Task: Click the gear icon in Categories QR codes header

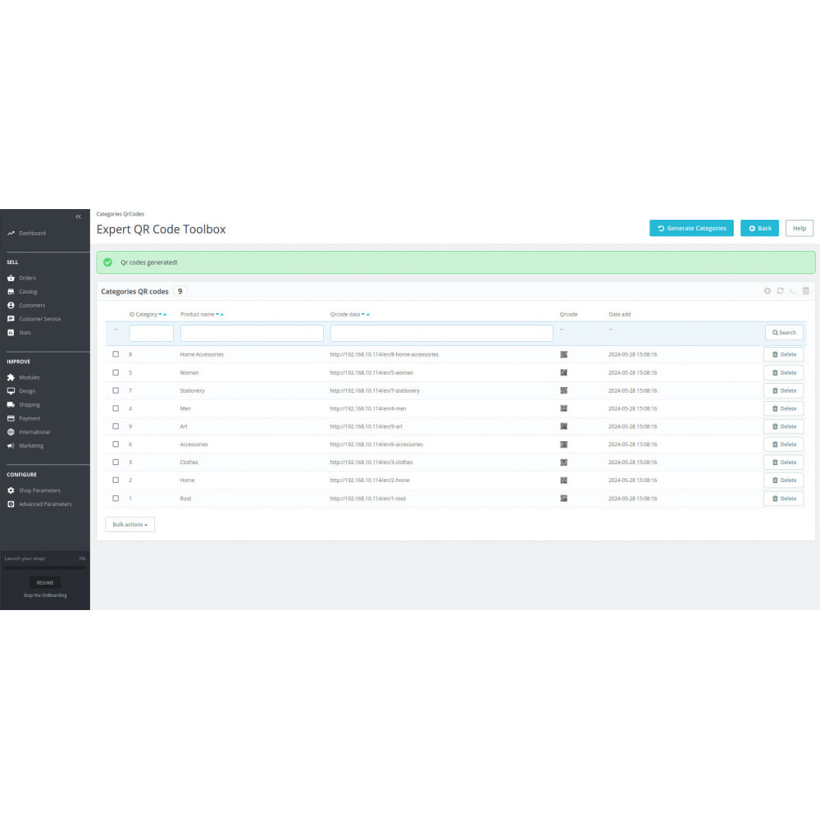Action: [768, 291]
